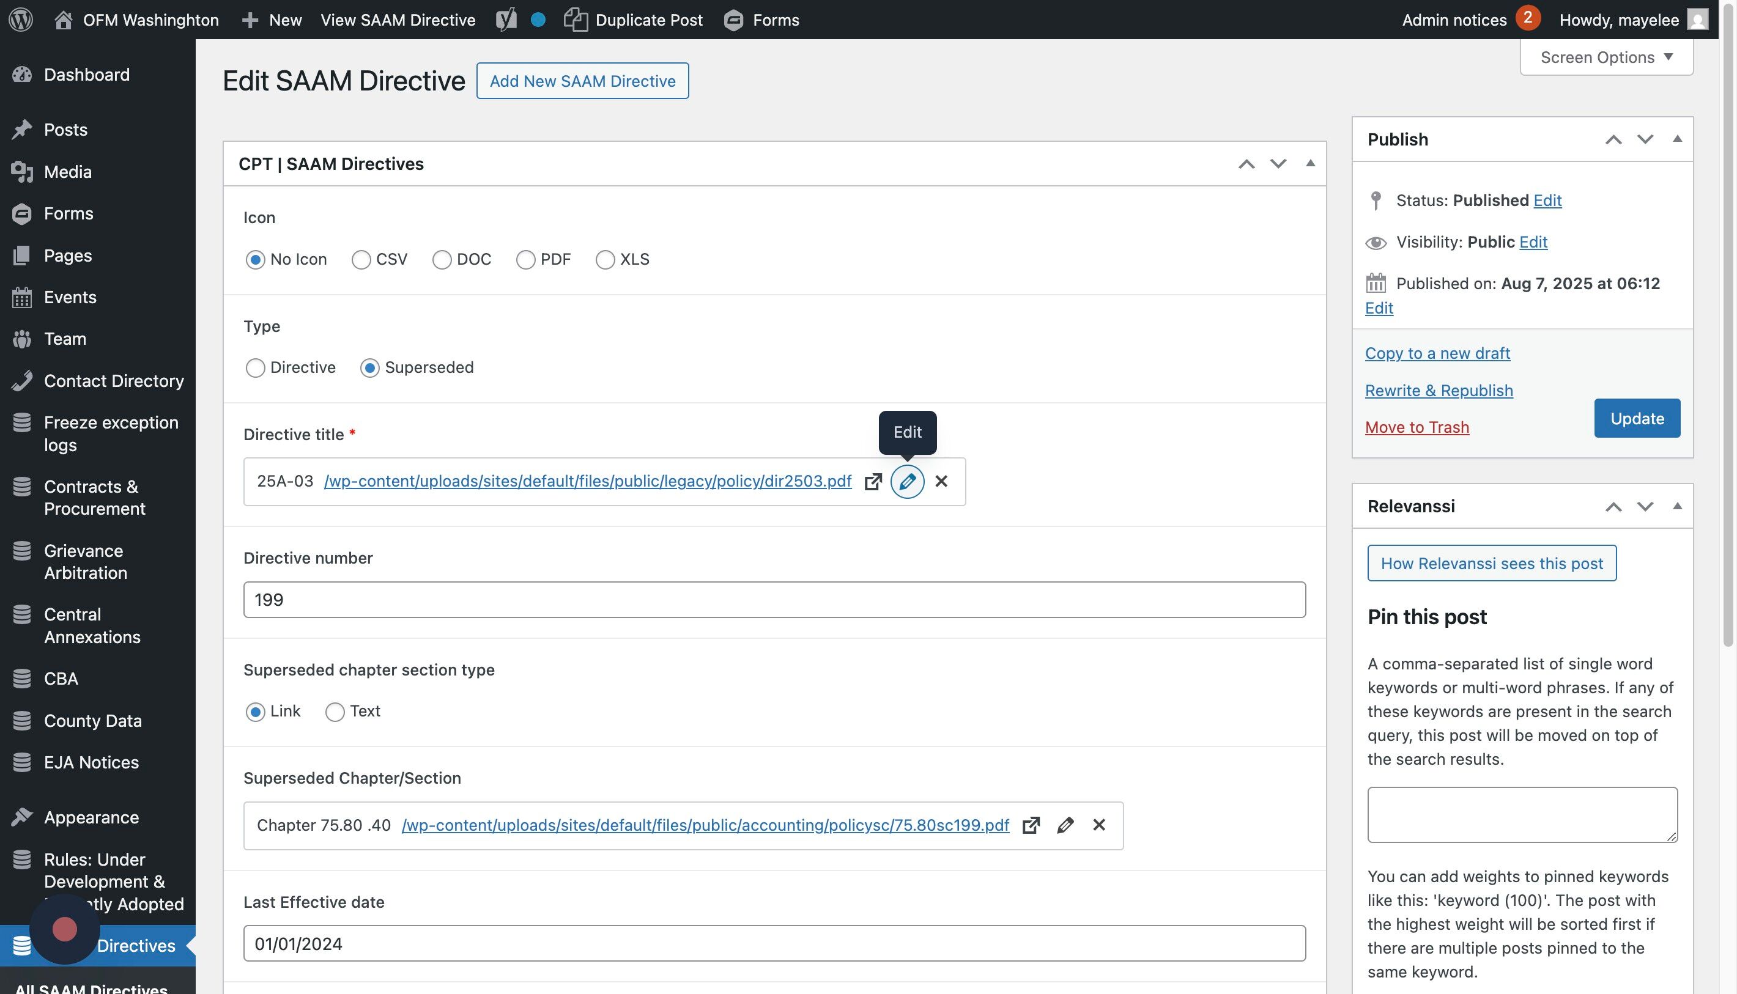Expand the Screen Options dropdown
Screen dimensions: 1737x994
coord(1606,57)
